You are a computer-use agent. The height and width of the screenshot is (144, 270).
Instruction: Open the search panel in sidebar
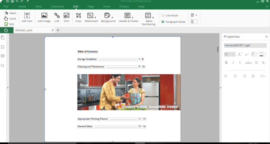2,66
